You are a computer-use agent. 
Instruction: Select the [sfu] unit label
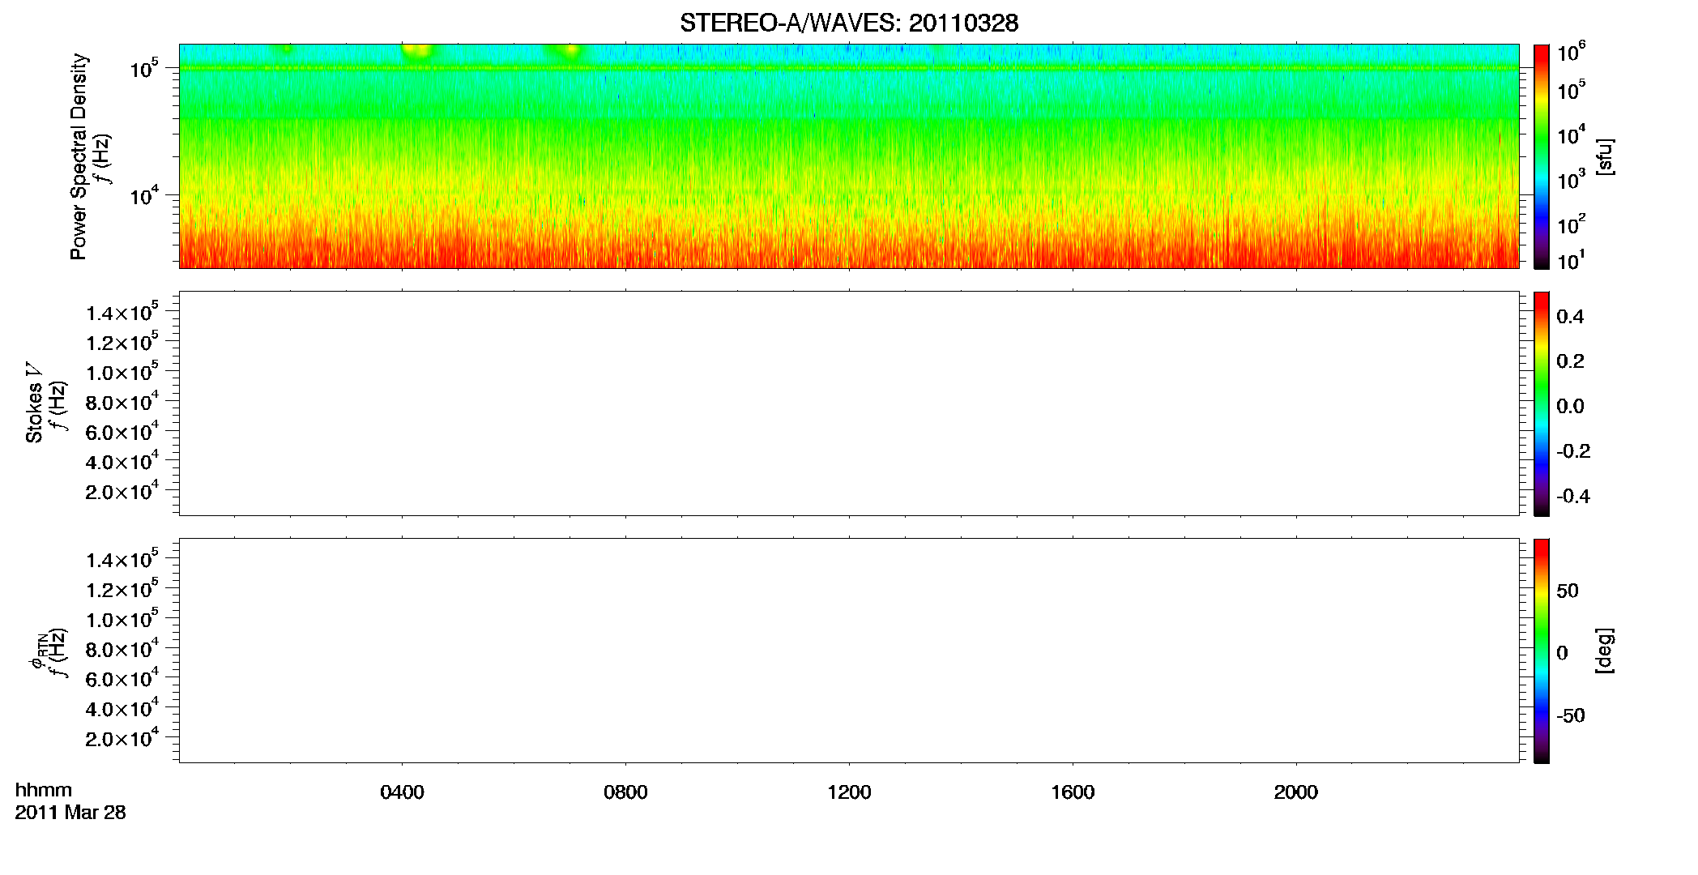pos(1606,156)
